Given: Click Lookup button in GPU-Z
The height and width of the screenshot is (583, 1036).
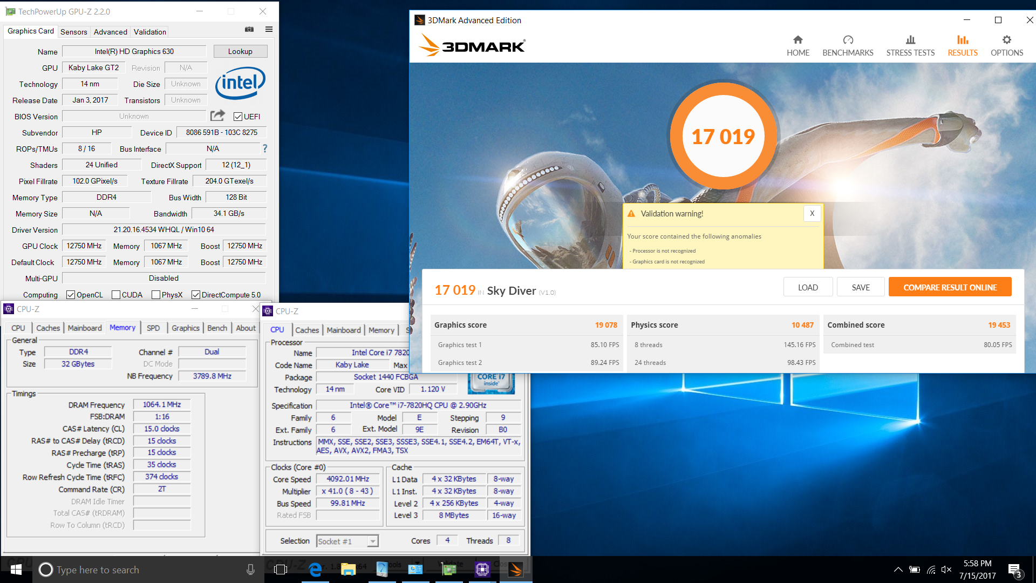Looking at the screenshot, I should click(x=241, y=51).
